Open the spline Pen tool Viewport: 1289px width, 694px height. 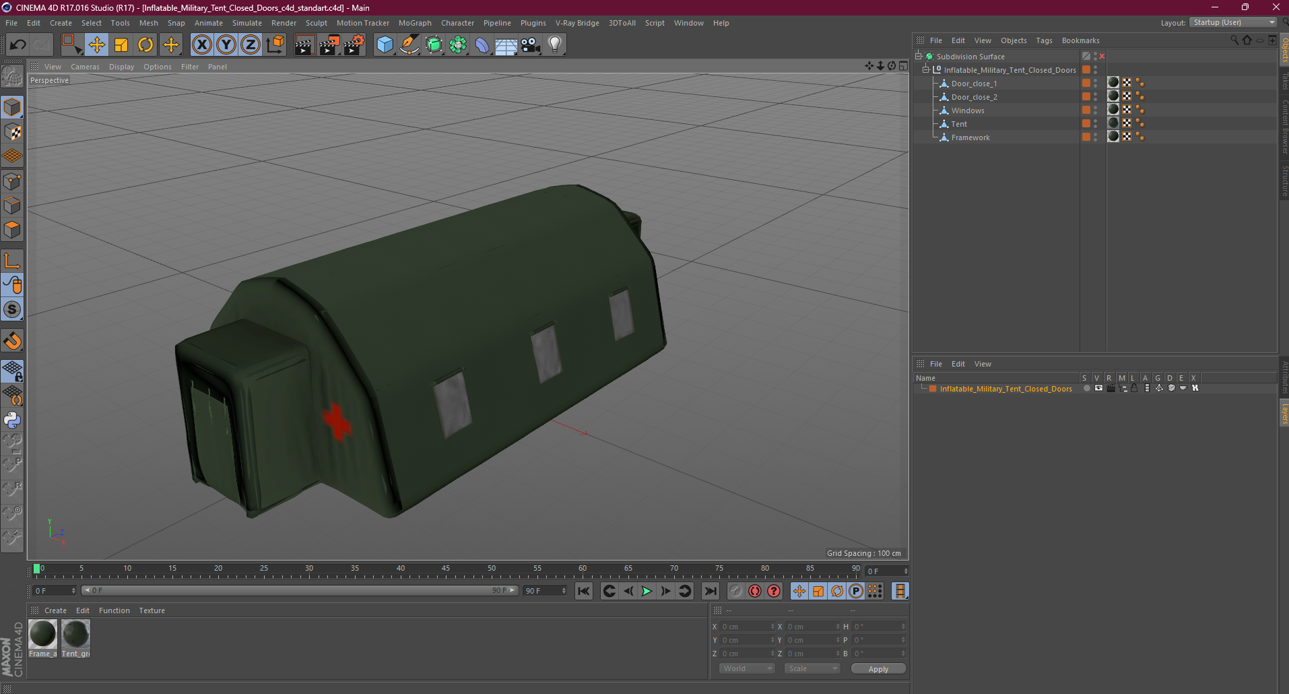click(409, 45)
